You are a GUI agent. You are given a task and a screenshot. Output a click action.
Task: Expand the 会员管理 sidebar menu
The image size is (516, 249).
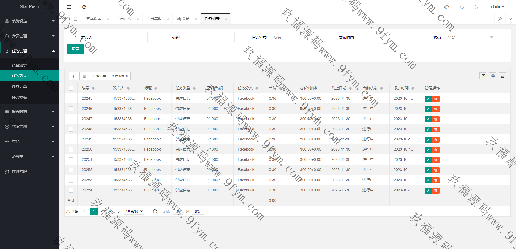coord(29,36)
